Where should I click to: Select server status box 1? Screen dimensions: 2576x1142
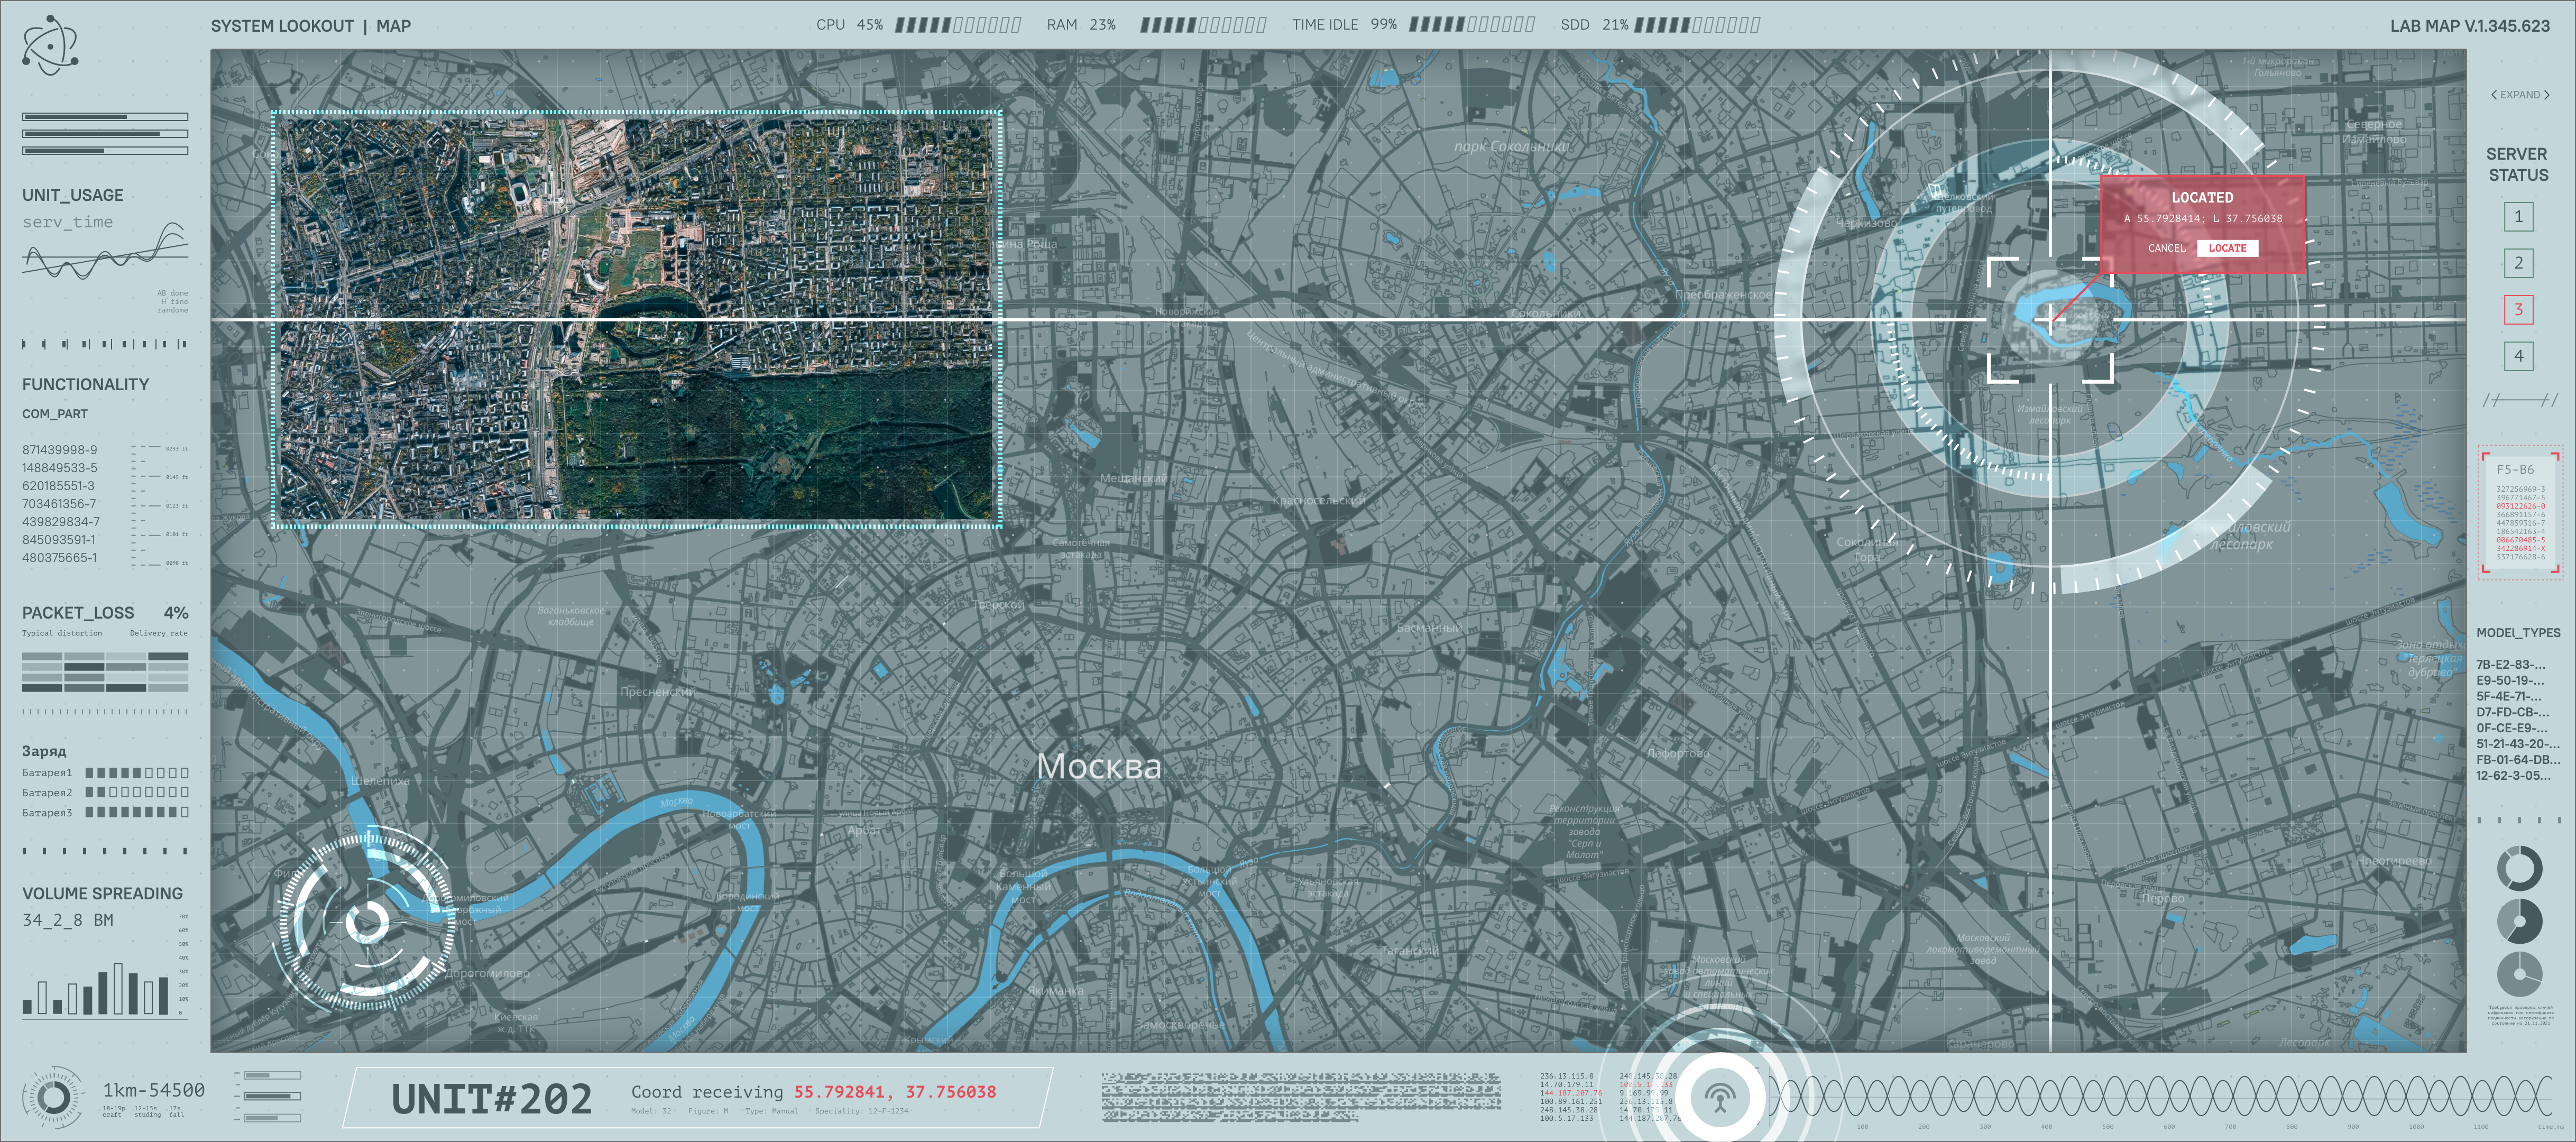(x=2518, y=216)
